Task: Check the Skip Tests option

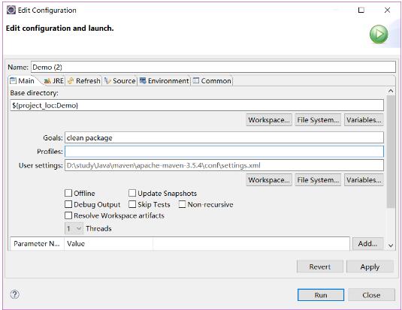Action: pos(132,204)
